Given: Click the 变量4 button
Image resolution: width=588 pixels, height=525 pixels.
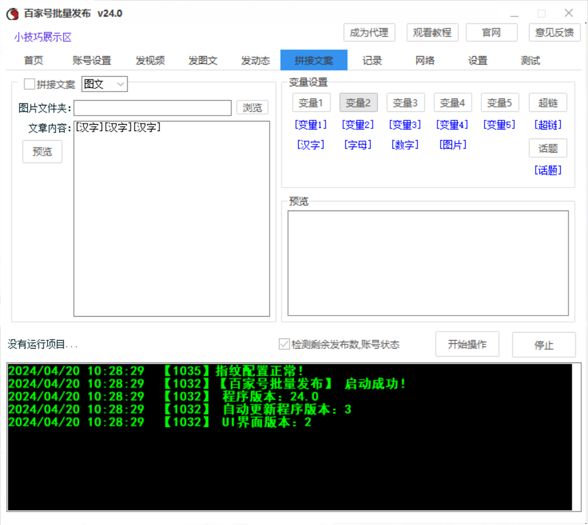Looking at the screenshot, I should point(453,103).
